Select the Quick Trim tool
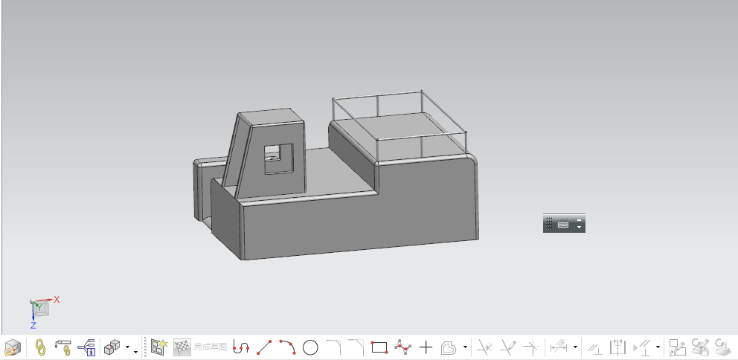Image resolution: width=738 pixels, height=360 pixels. tap(485, 348)
